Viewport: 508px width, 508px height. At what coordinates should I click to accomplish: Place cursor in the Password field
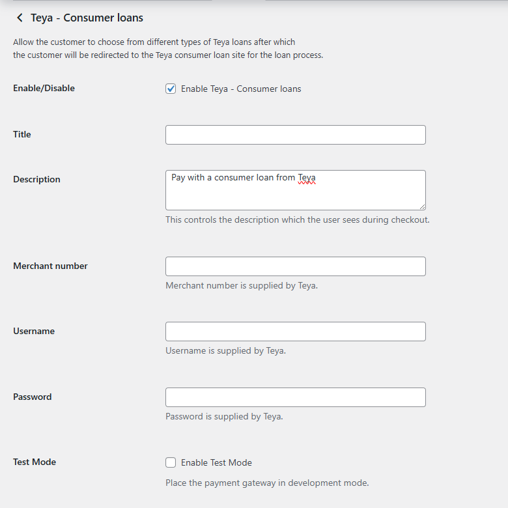coord(296,397)
